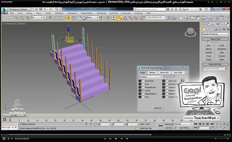The height and width of the screenshot is (142, 232).
Task: Click the Auto Key button
Action: [x=169, y=124]
